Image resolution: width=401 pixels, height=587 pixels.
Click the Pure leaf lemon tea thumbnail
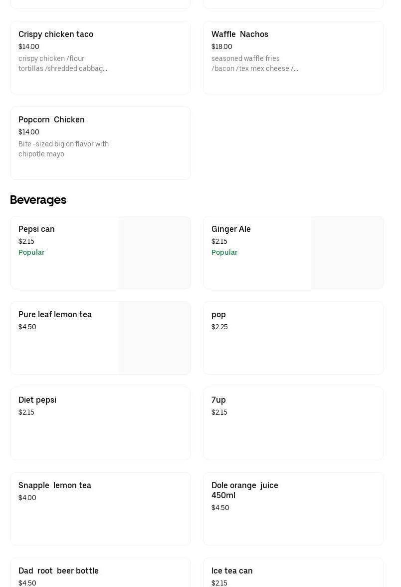pyautogui.click(x=155, y=338)
